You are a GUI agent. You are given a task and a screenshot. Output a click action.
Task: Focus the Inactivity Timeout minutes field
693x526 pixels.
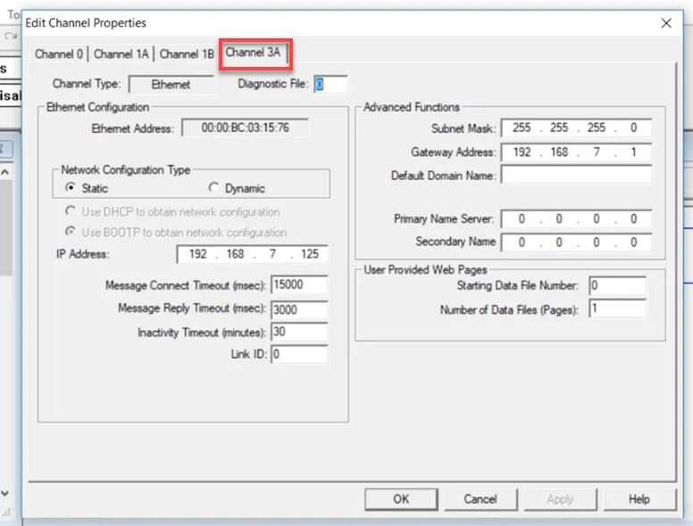click(299, 332)
